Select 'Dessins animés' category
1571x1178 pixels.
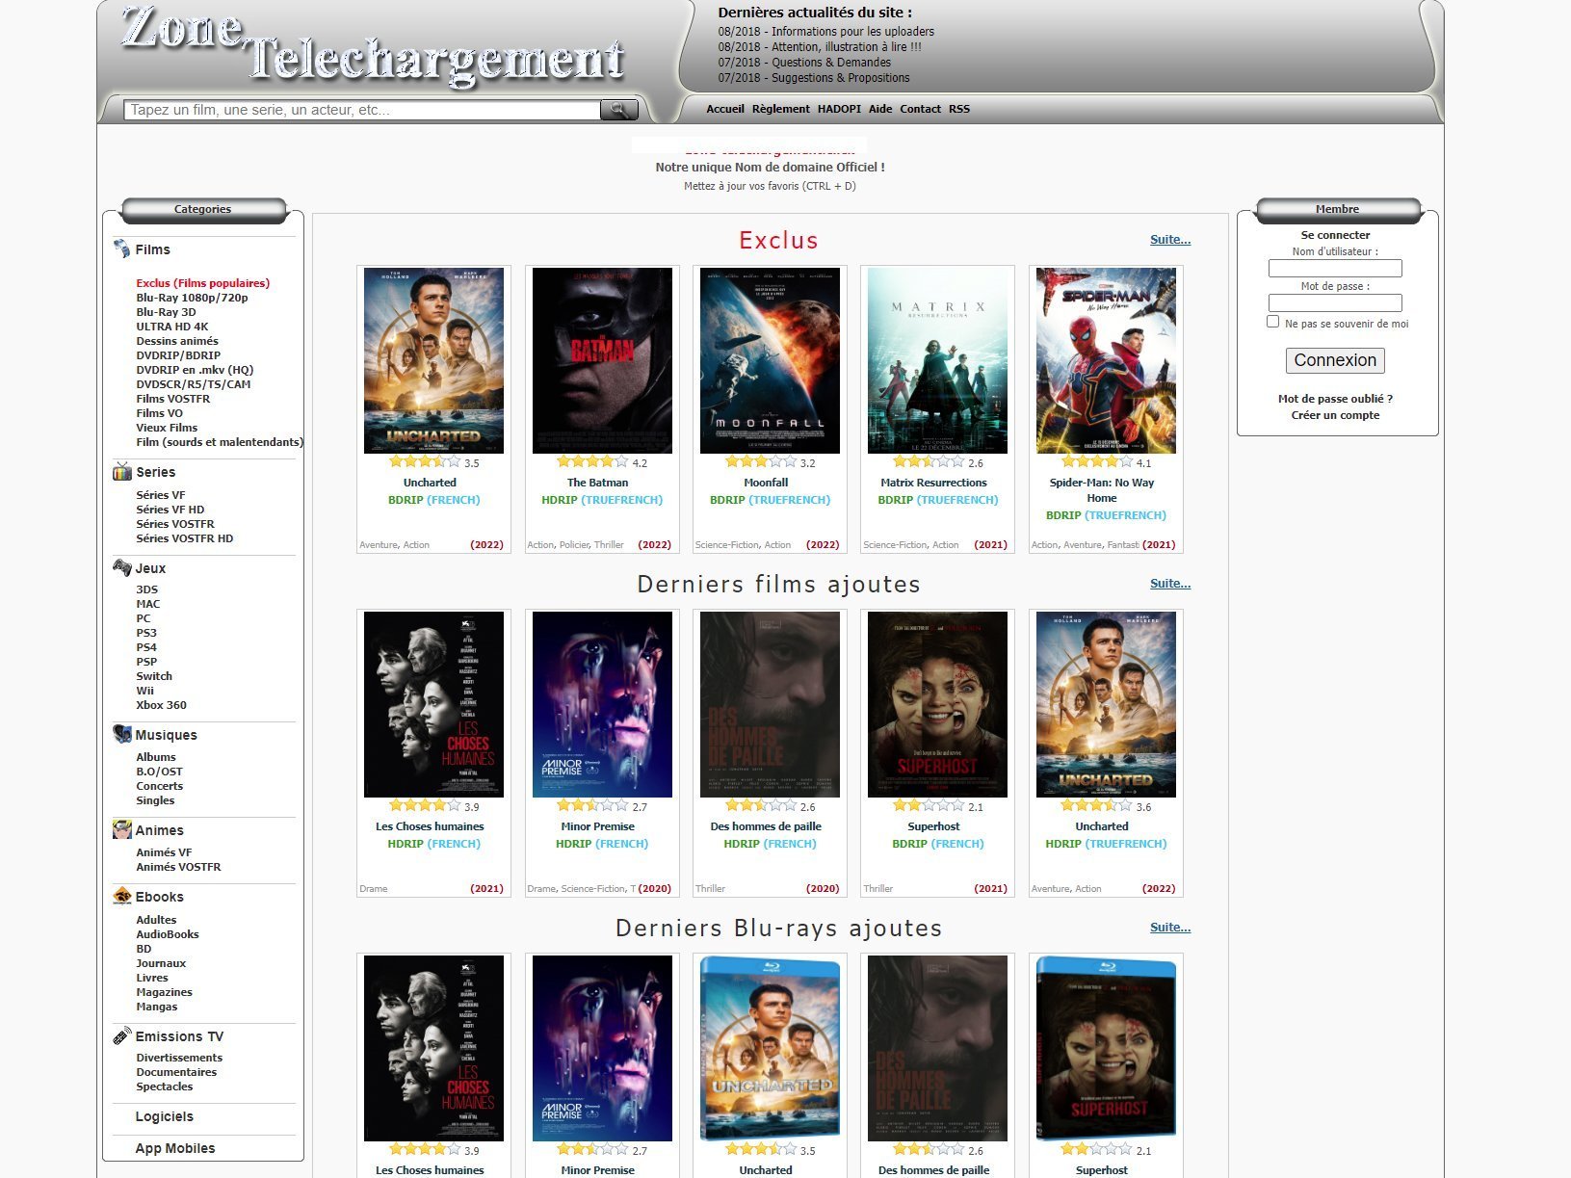(x=177, y=341)
